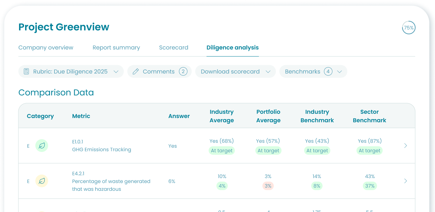Click the 6% answer value
The height and width of the screenshot is (212, 435).
pyautogui.click(x=172, y=181)
